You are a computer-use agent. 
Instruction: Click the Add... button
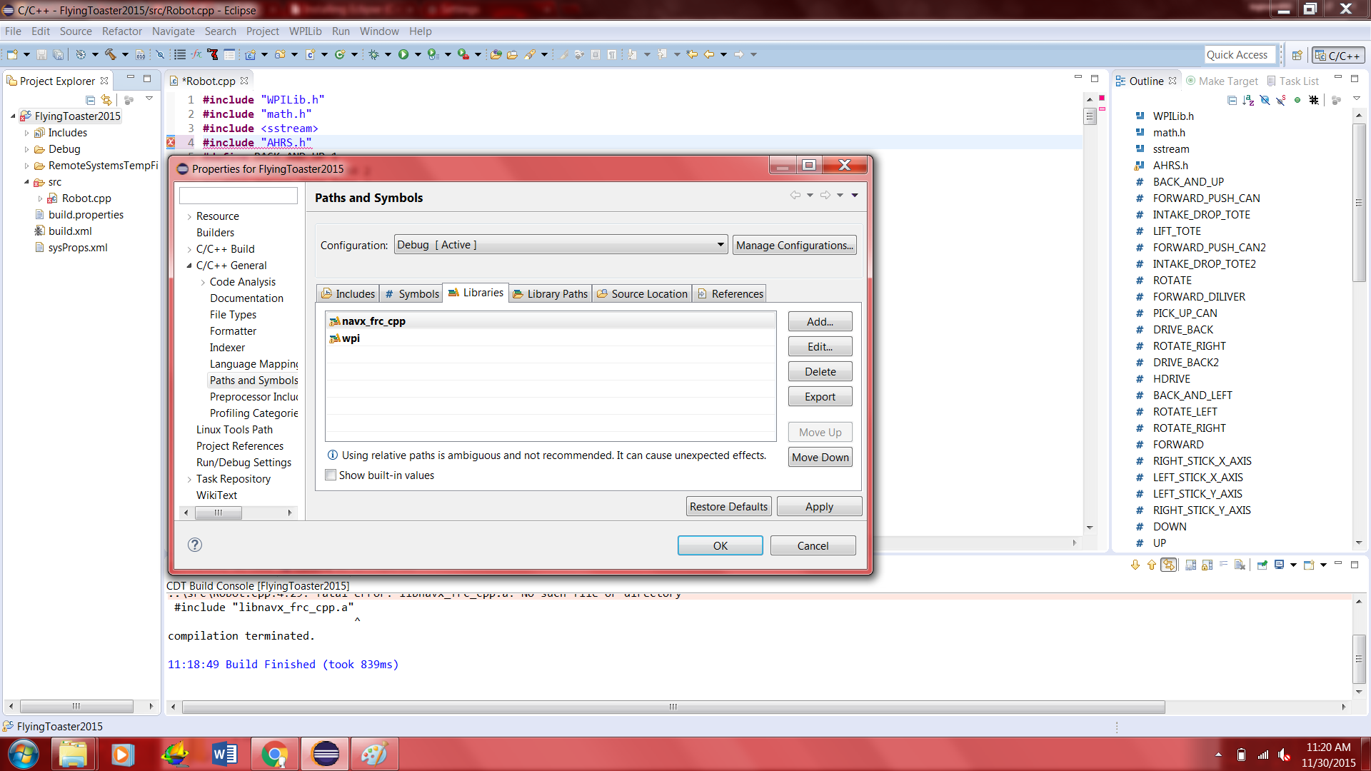click(x=820, y=321)
